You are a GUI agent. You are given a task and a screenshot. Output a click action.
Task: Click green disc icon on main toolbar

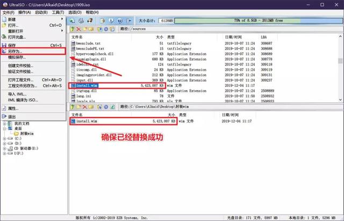coord(72,21)
